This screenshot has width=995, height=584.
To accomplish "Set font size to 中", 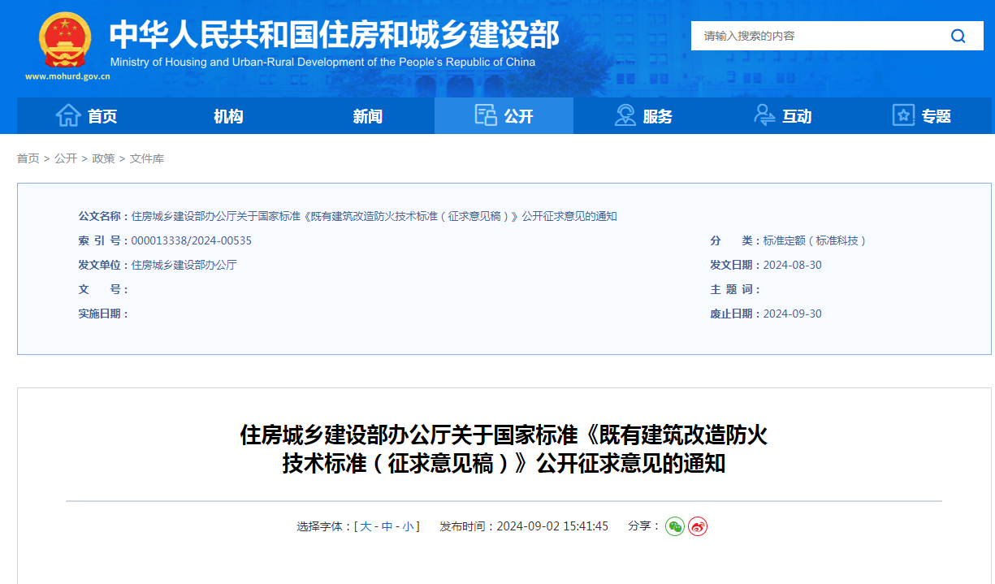I will pos(387,526).
